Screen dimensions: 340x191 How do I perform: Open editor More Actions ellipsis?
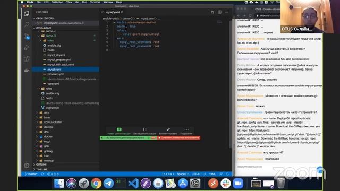point(227,12)
